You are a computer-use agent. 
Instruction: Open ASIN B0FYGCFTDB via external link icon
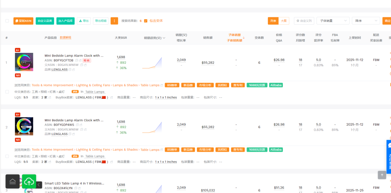[80, 60]
